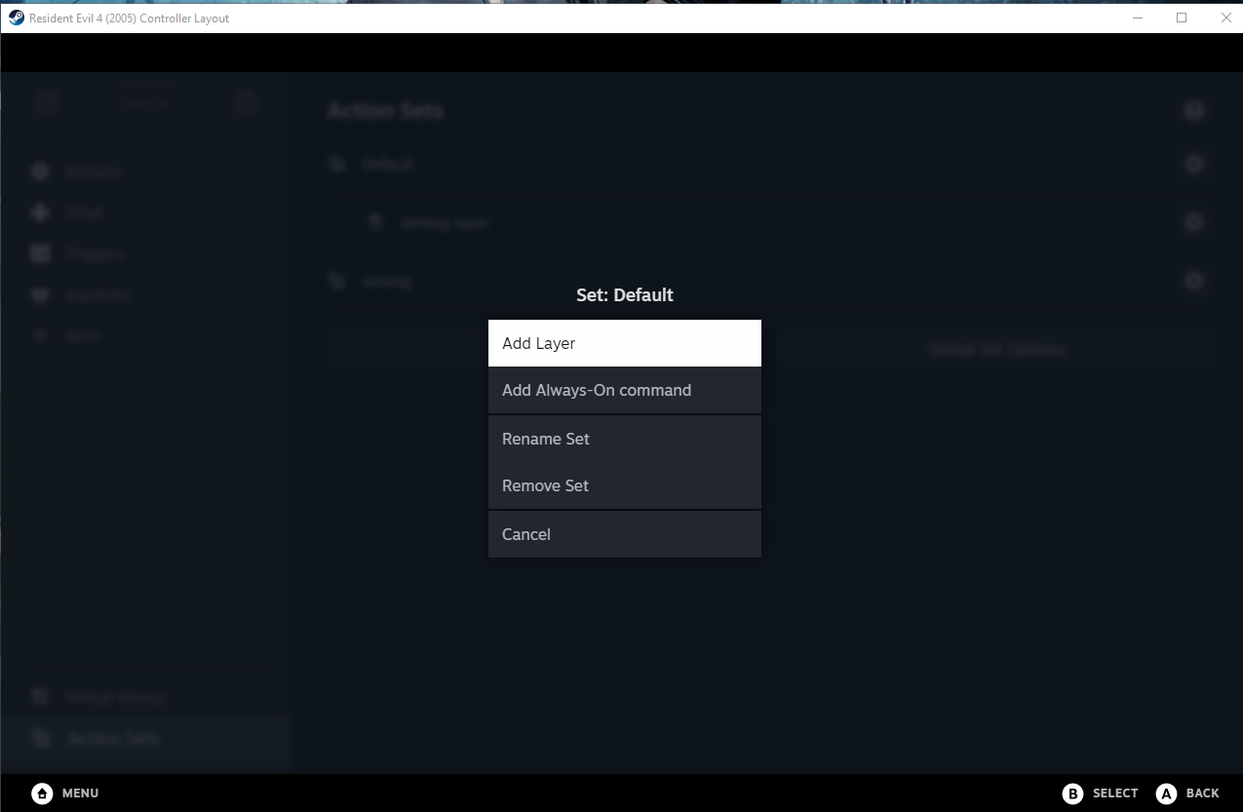Click the Joysticks icon in sidebar
The width and height of the screenshot is (1243, 812).
click(40, 294)
